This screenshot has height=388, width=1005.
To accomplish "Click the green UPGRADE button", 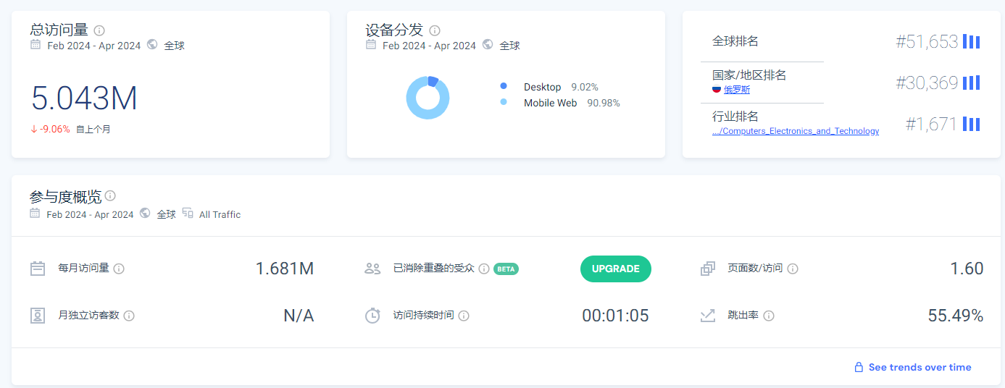I will click(616, 269).
